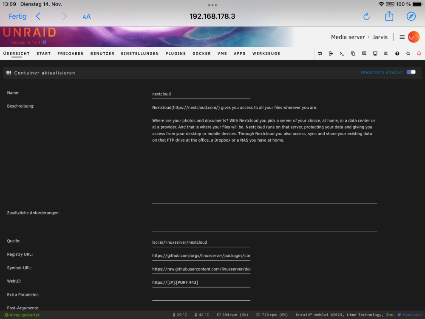The height and width of the screenshot is (319, 425).
Task: Go back with the browser back arrow
Action: pos(38,16)
